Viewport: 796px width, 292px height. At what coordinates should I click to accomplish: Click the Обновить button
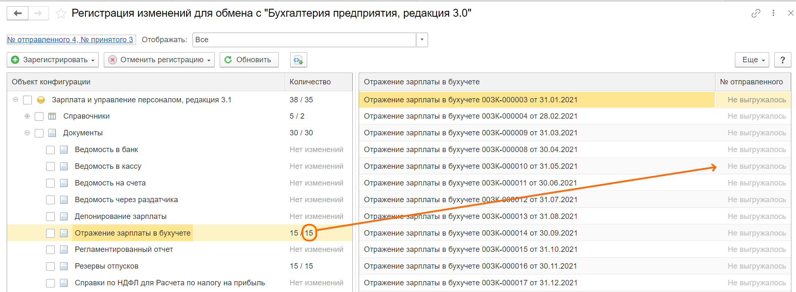[248, 60]
